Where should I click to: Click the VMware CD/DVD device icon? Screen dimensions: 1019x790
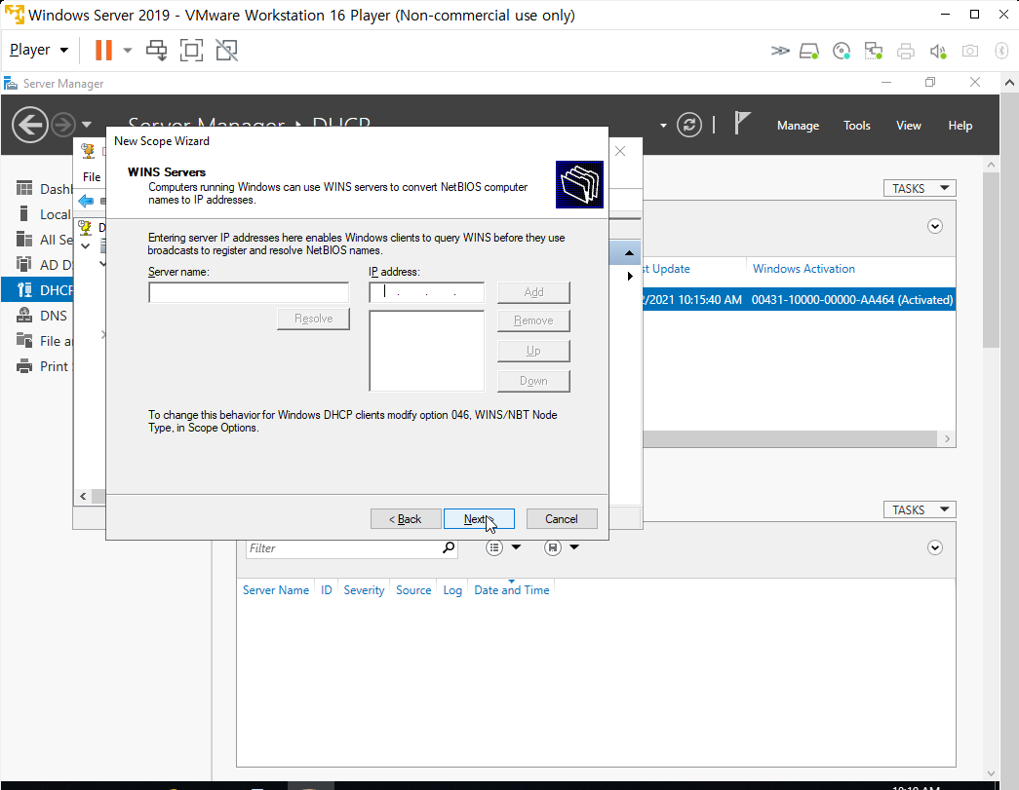click(841, 51)
